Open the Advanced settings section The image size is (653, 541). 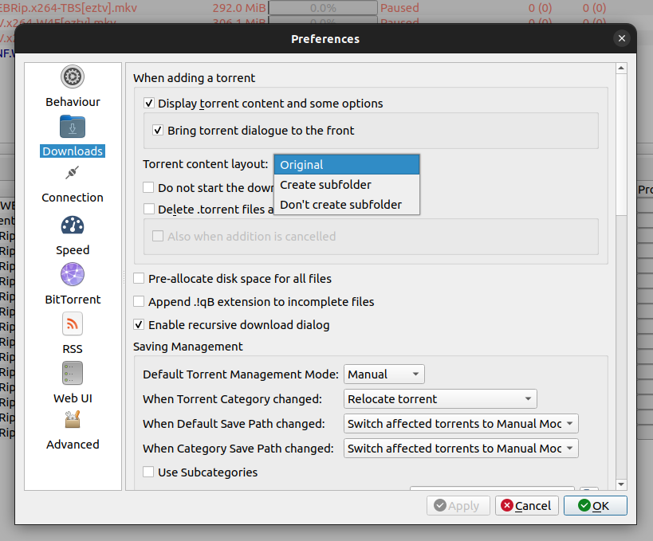[72, 430]
